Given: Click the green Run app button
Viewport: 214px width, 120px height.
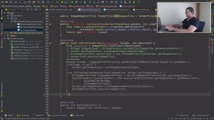Looking at the screenshot, I should click(72, 2).
